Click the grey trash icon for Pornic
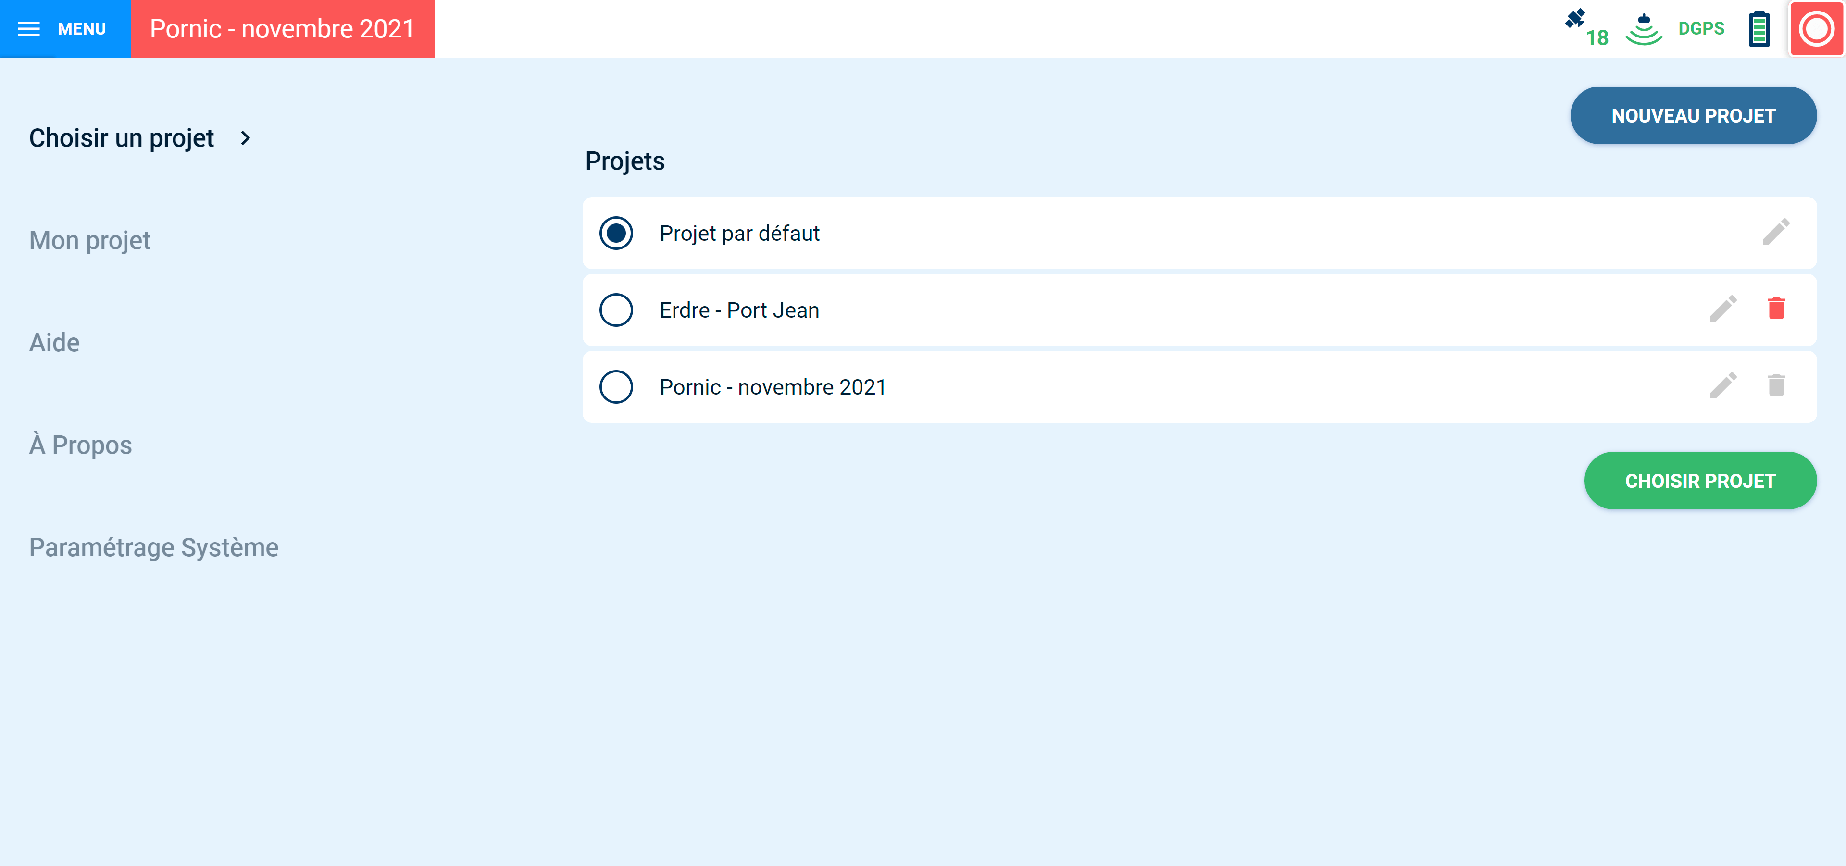Screen dimensions: 1846x866 (x=1776, y=385)
